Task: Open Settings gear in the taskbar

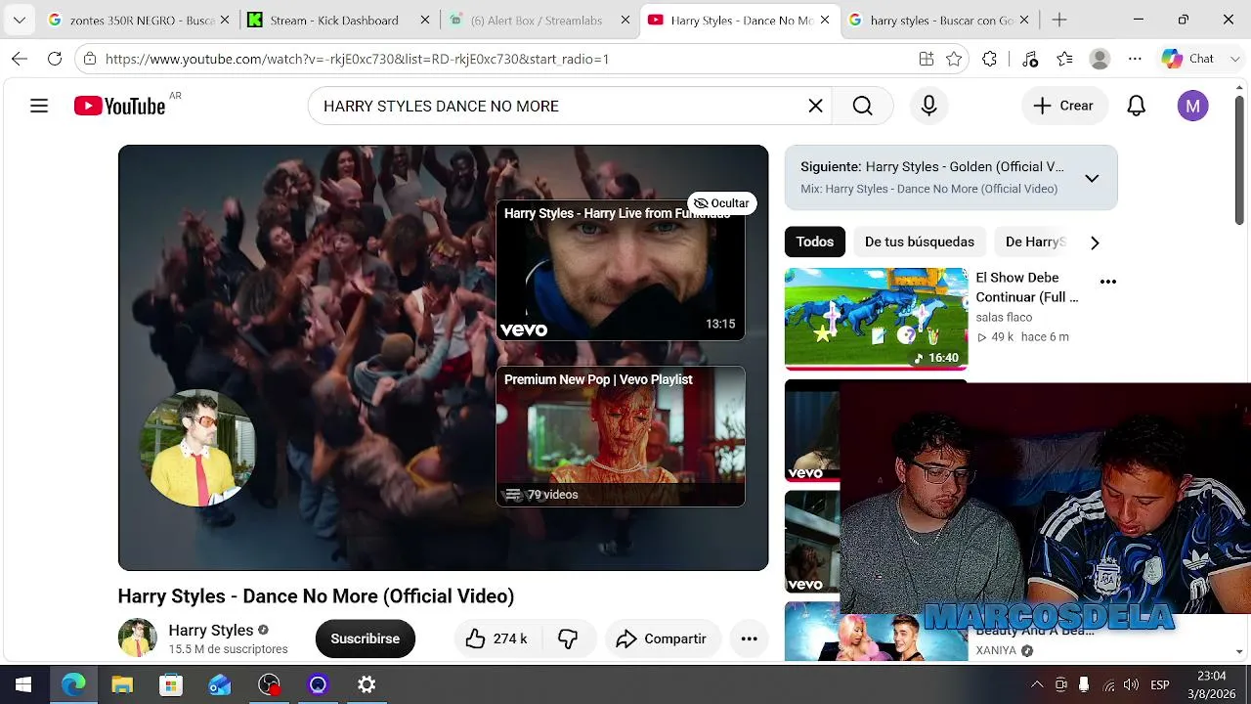Action: 367,684
